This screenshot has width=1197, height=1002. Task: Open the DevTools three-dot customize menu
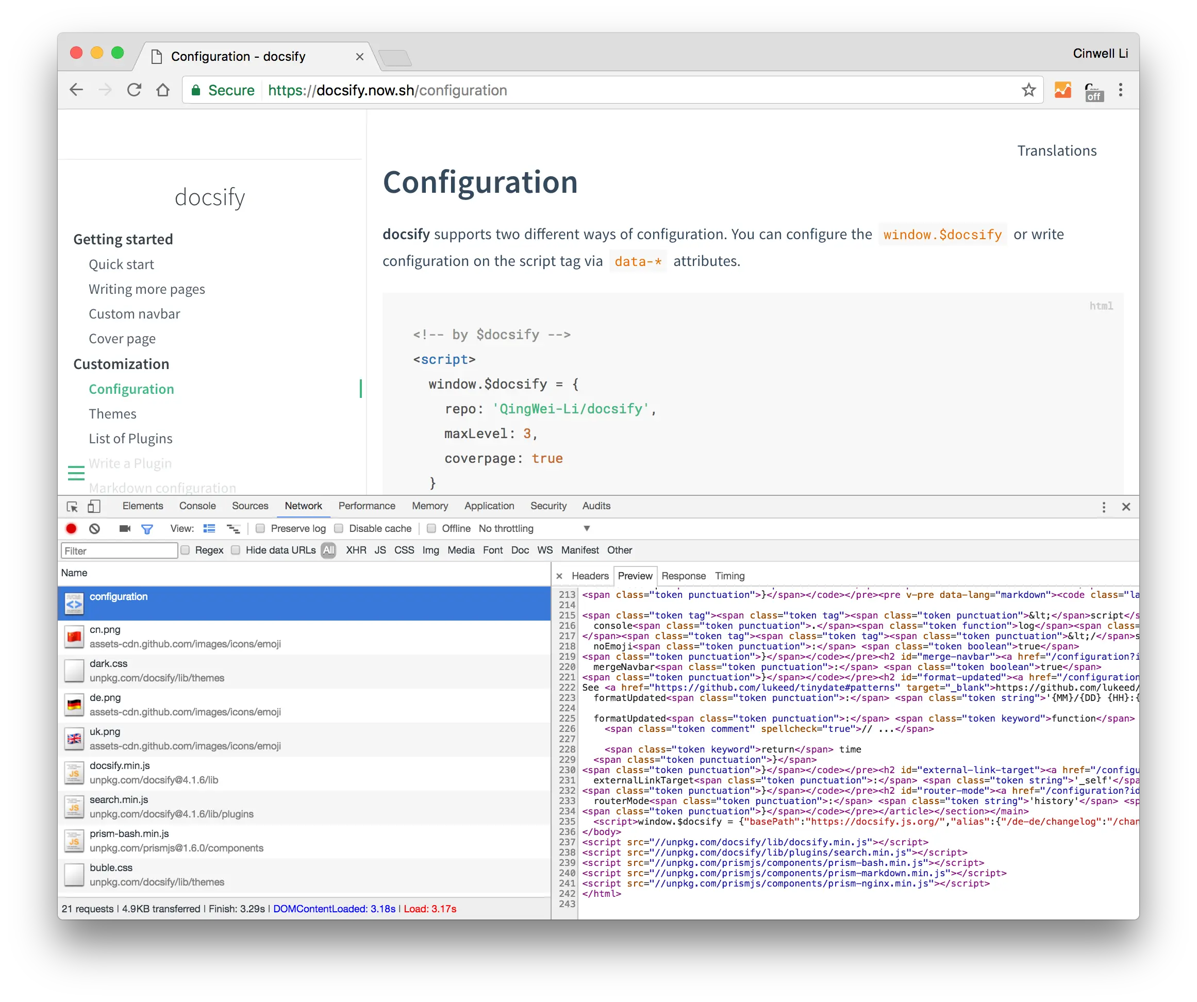coord(1104,507)
